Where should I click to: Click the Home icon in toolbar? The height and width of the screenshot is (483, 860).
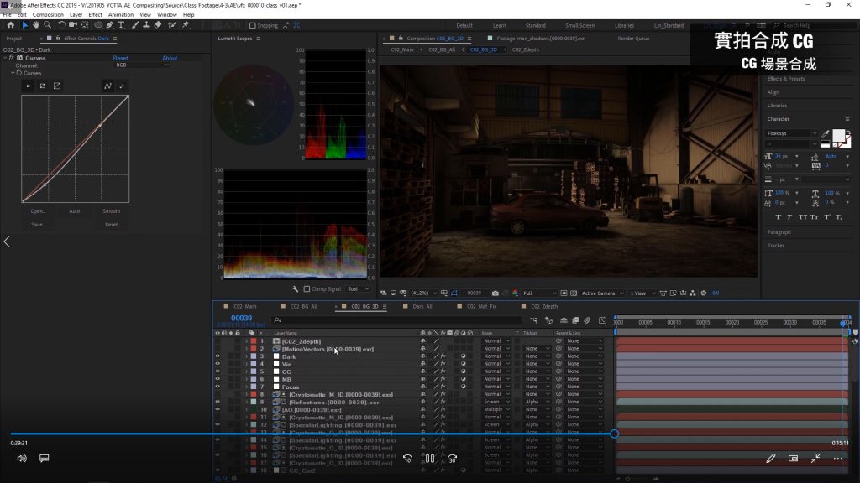click(x=10, y=25)
